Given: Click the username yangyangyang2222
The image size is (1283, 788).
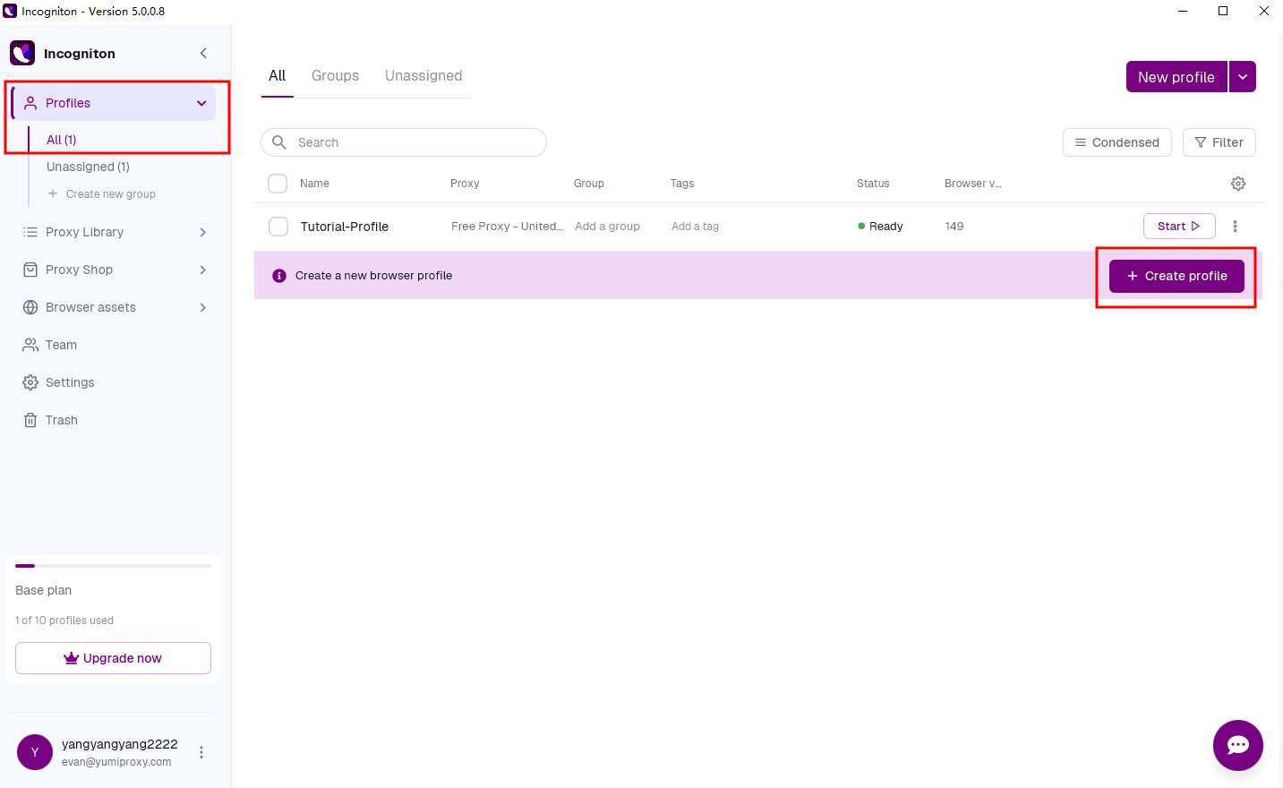Looking at the screenshot, I should point(120,744).
